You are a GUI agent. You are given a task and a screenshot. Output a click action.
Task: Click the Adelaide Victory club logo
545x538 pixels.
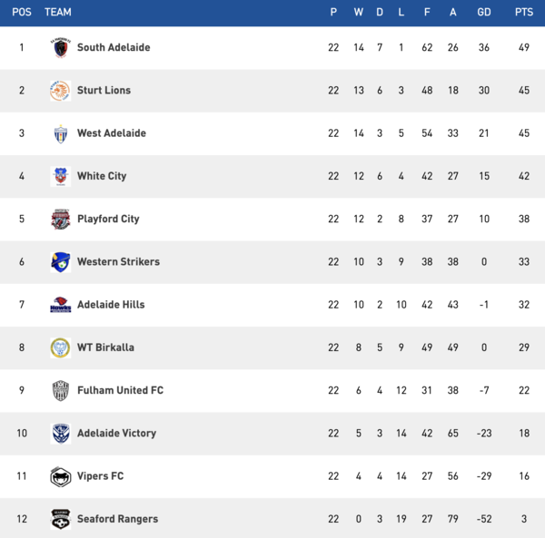pyautogui.click(x=60, y=434)
